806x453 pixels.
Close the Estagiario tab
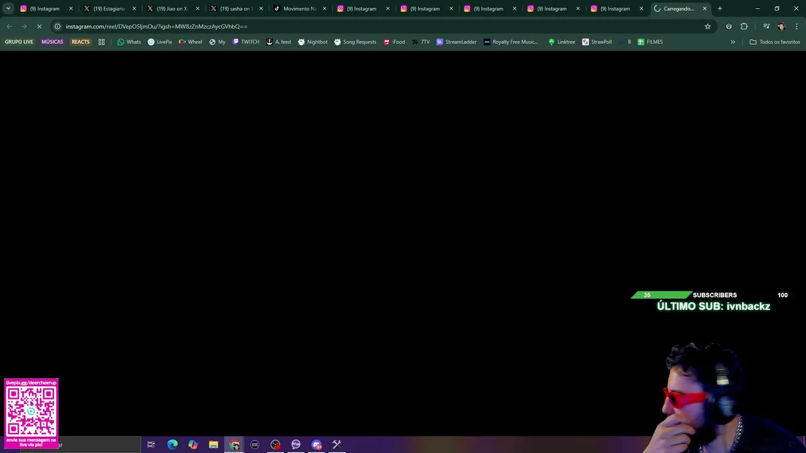pos(134,9)
